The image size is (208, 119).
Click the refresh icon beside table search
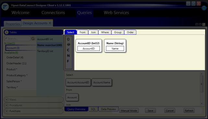point(33,38)
